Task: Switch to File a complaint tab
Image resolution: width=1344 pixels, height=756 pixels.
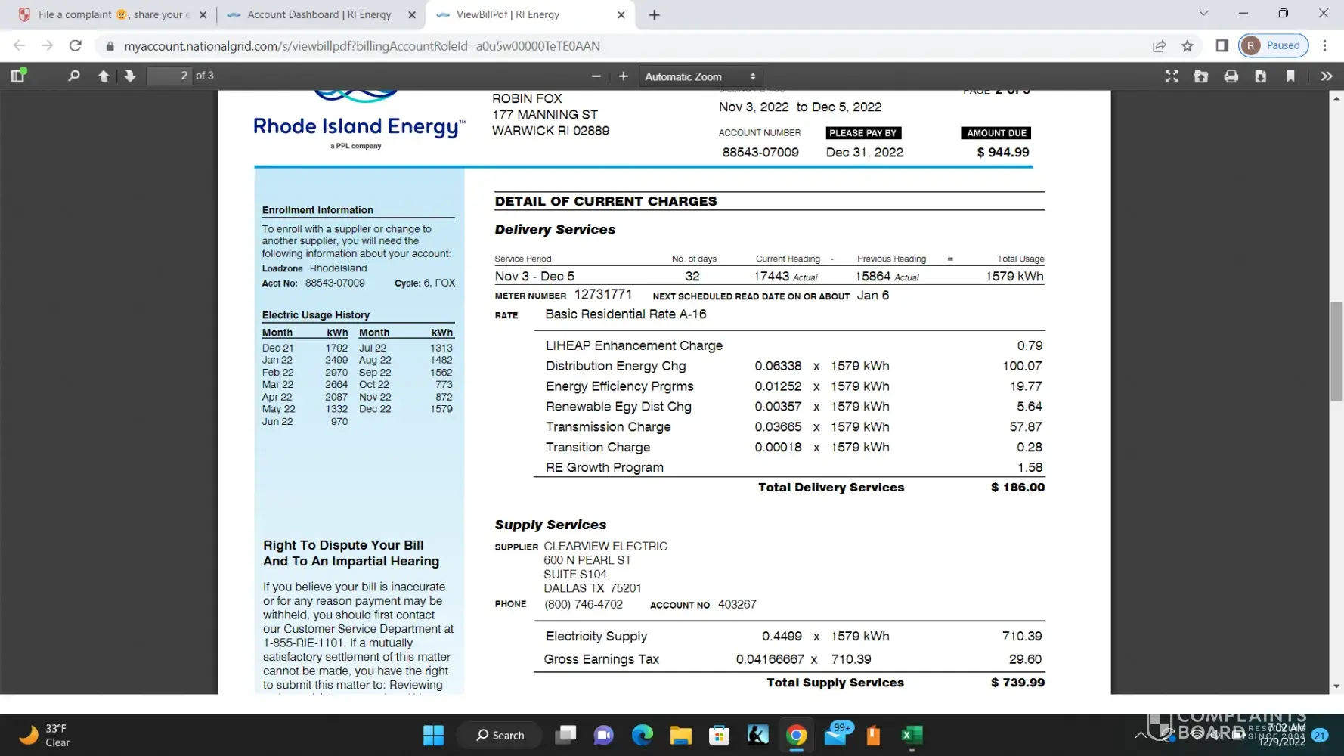Action: (x=106, y=14)
